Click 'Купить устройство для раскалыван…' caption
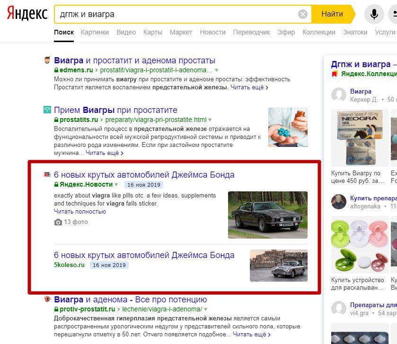This screenshot has width=397, height=344. [x=357, y=284]
